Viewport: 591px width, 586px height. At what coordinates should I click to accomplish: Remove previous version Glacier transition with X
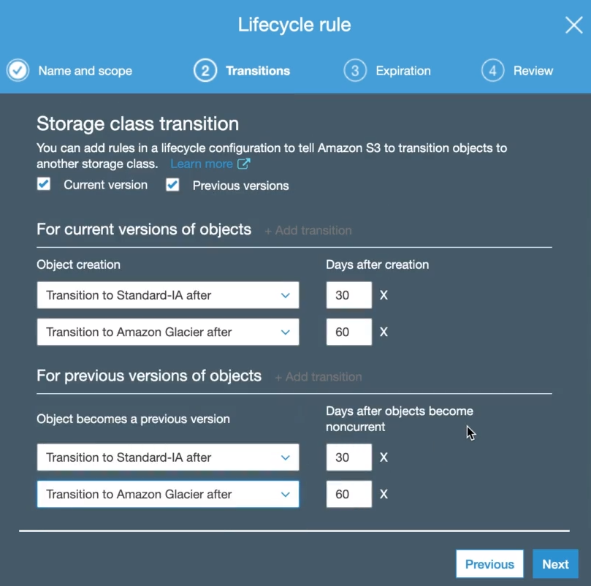click(384, 495)
